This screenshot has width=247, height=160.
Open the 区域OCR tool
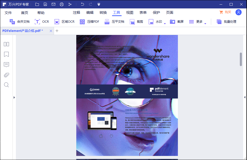[64, 21]
